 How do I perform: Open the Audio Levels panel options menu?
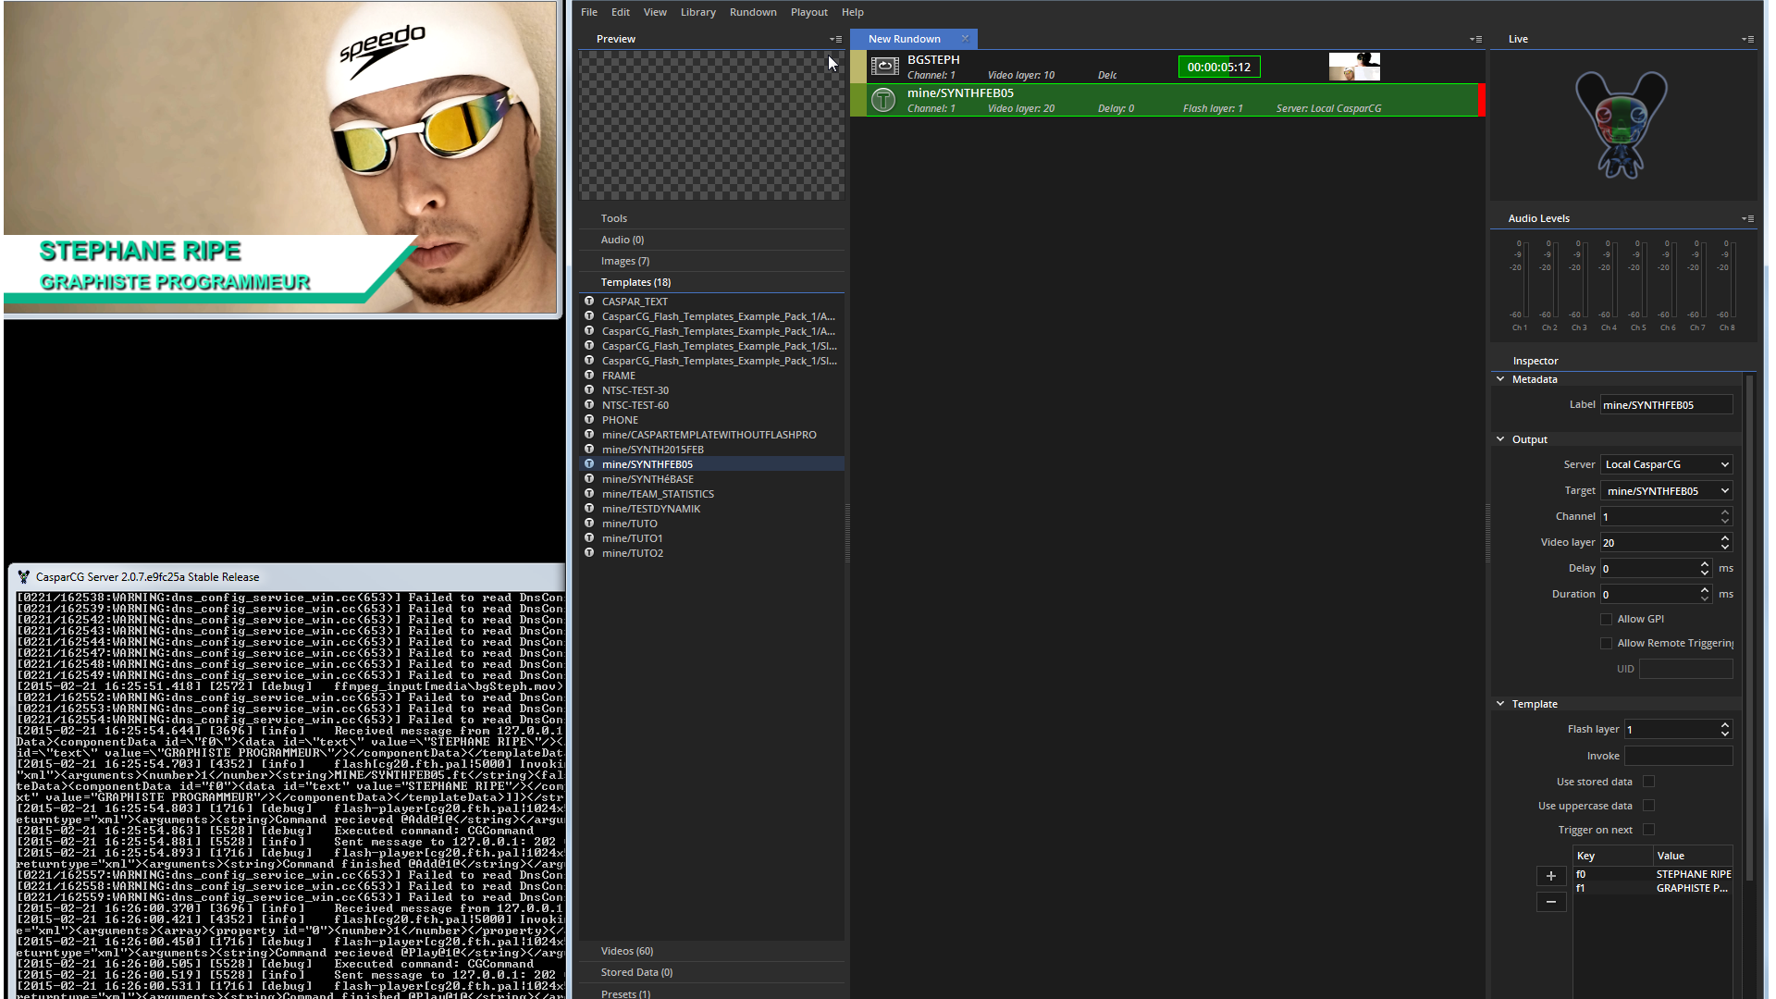point(1747,218)
